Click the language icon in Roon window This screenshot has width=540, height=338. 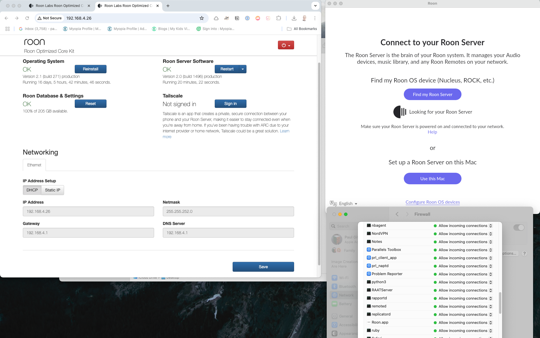(333, 204)
